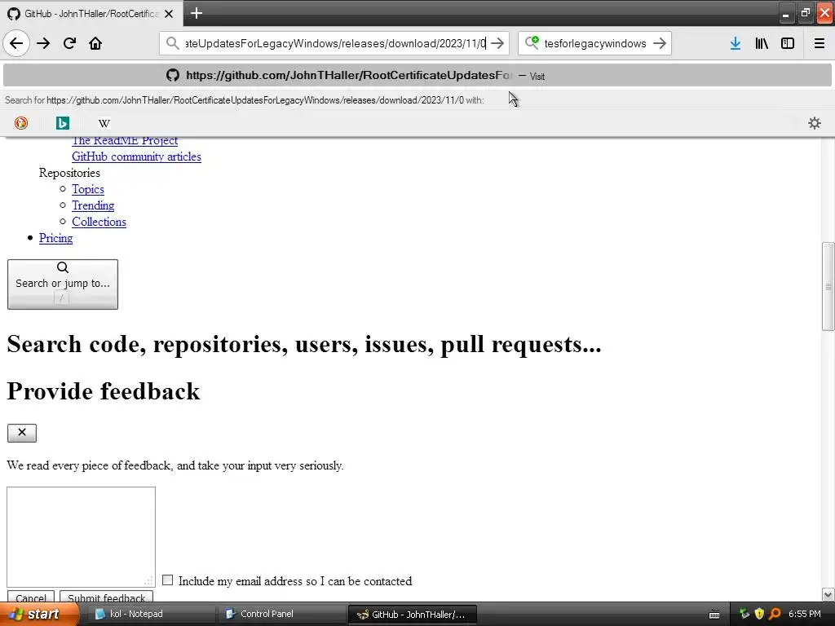This screenshot has height=626, width=835.
Task: Switch to GitHub taskbar window button
Action: coord(412,614)
